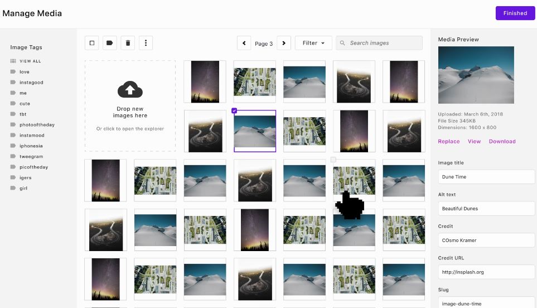Screen dimensions: 537x308
Task: Click the View link
Action: (x=475, y=142)
